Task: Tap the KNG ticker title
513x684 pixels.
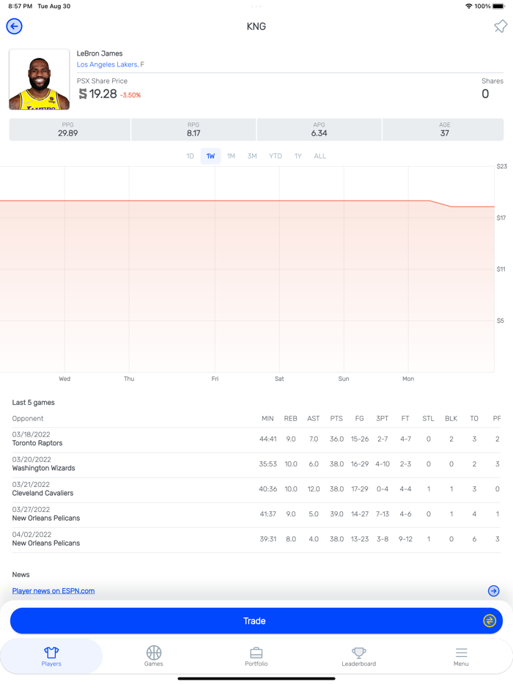Action: [256, 26]
